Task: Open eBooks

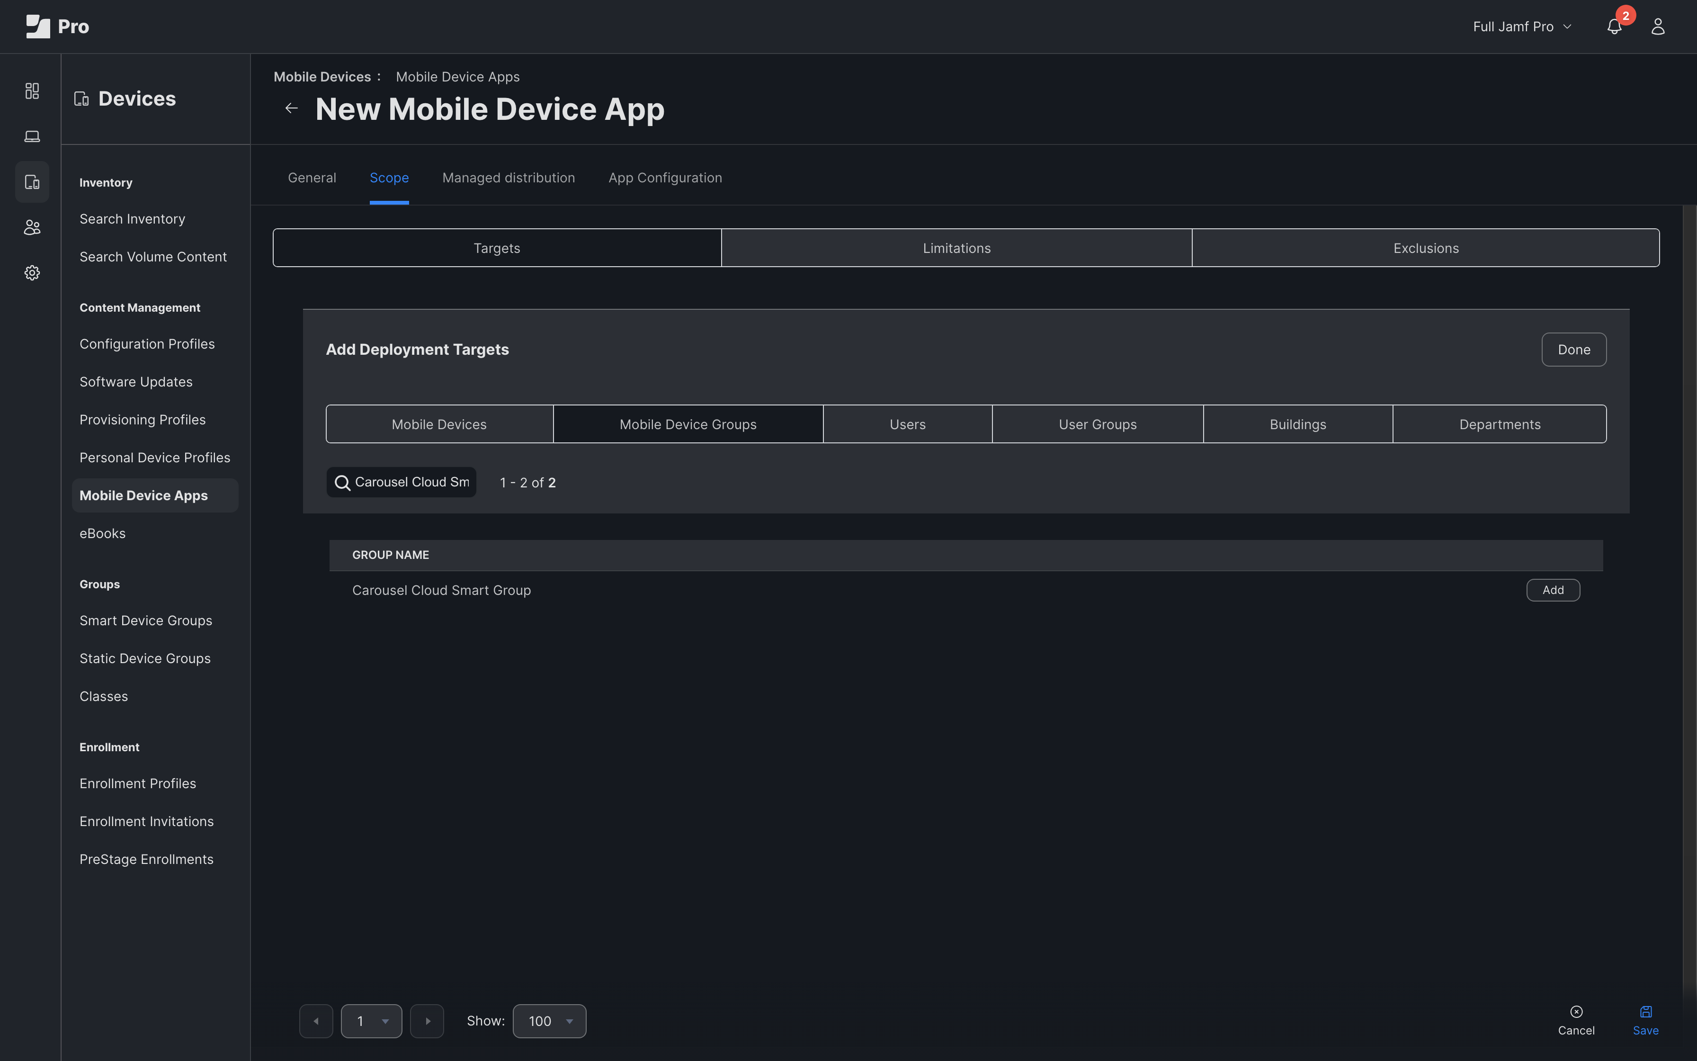Action: tap(102, 533)
